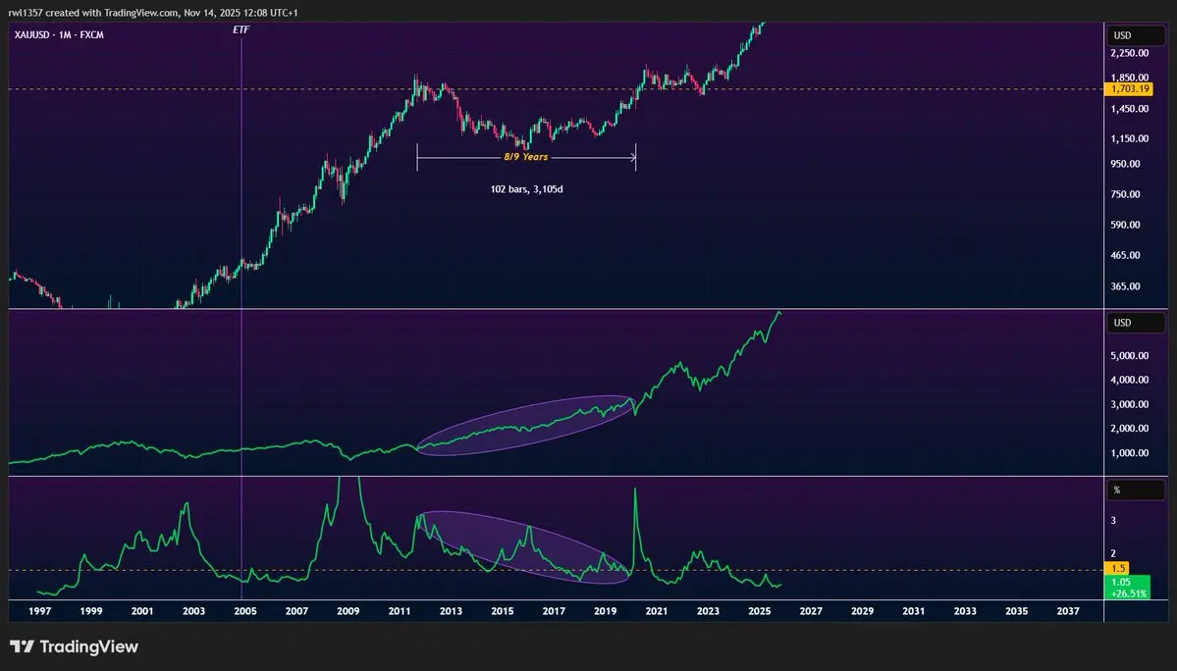Click the 2005 time axis label
The image size is (1177, 671).
point(245,611)
